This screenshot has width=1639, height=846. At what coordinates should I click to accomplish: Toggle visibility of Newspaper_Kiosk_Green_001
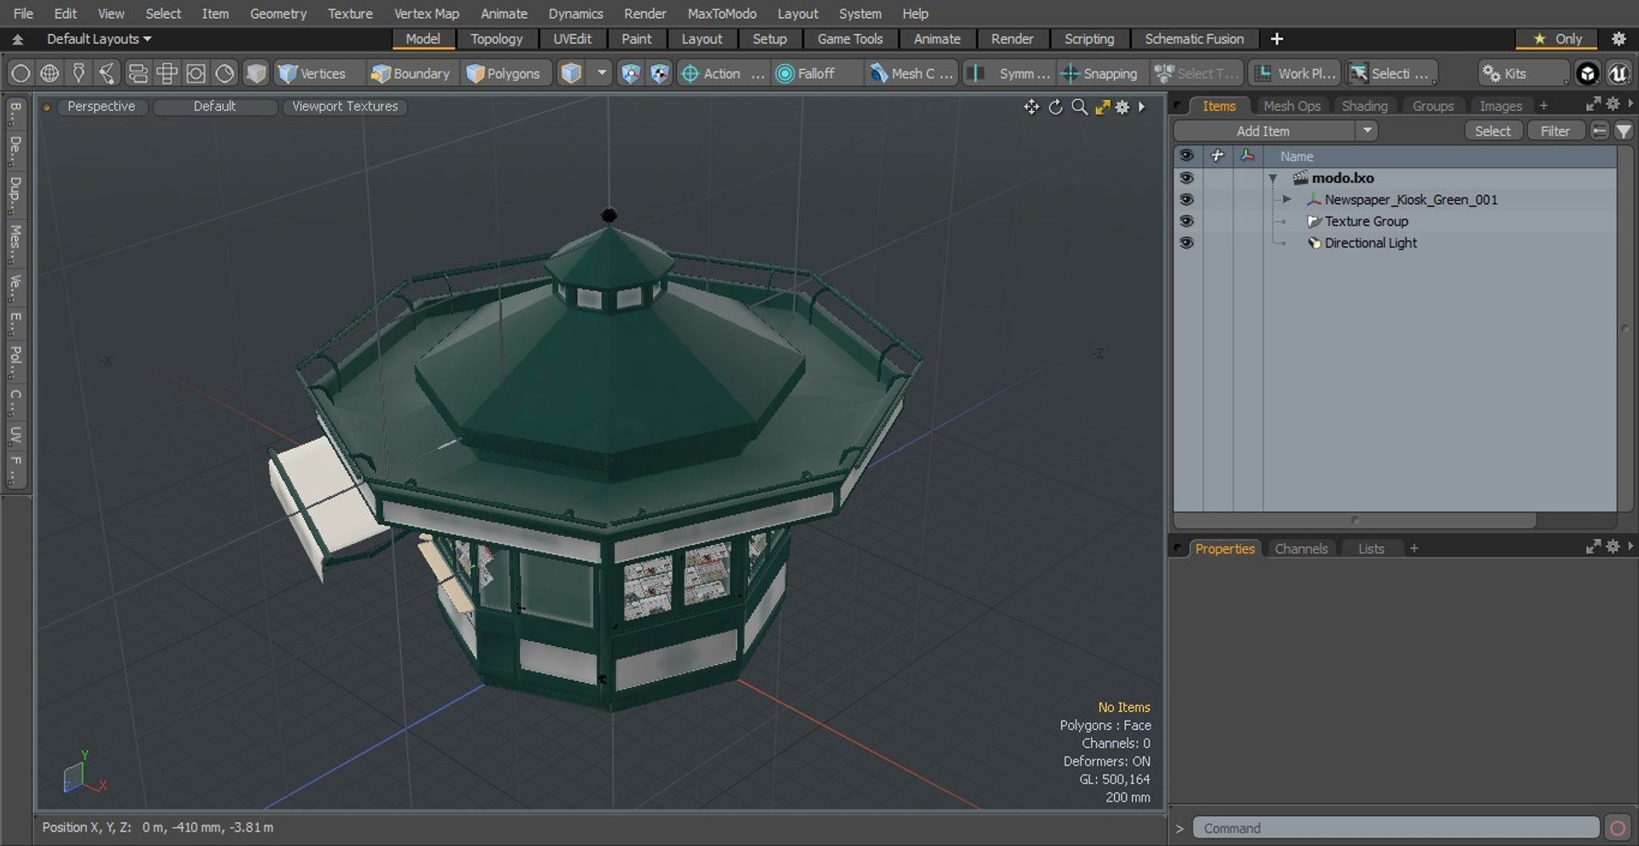(x=1187, y=199)
